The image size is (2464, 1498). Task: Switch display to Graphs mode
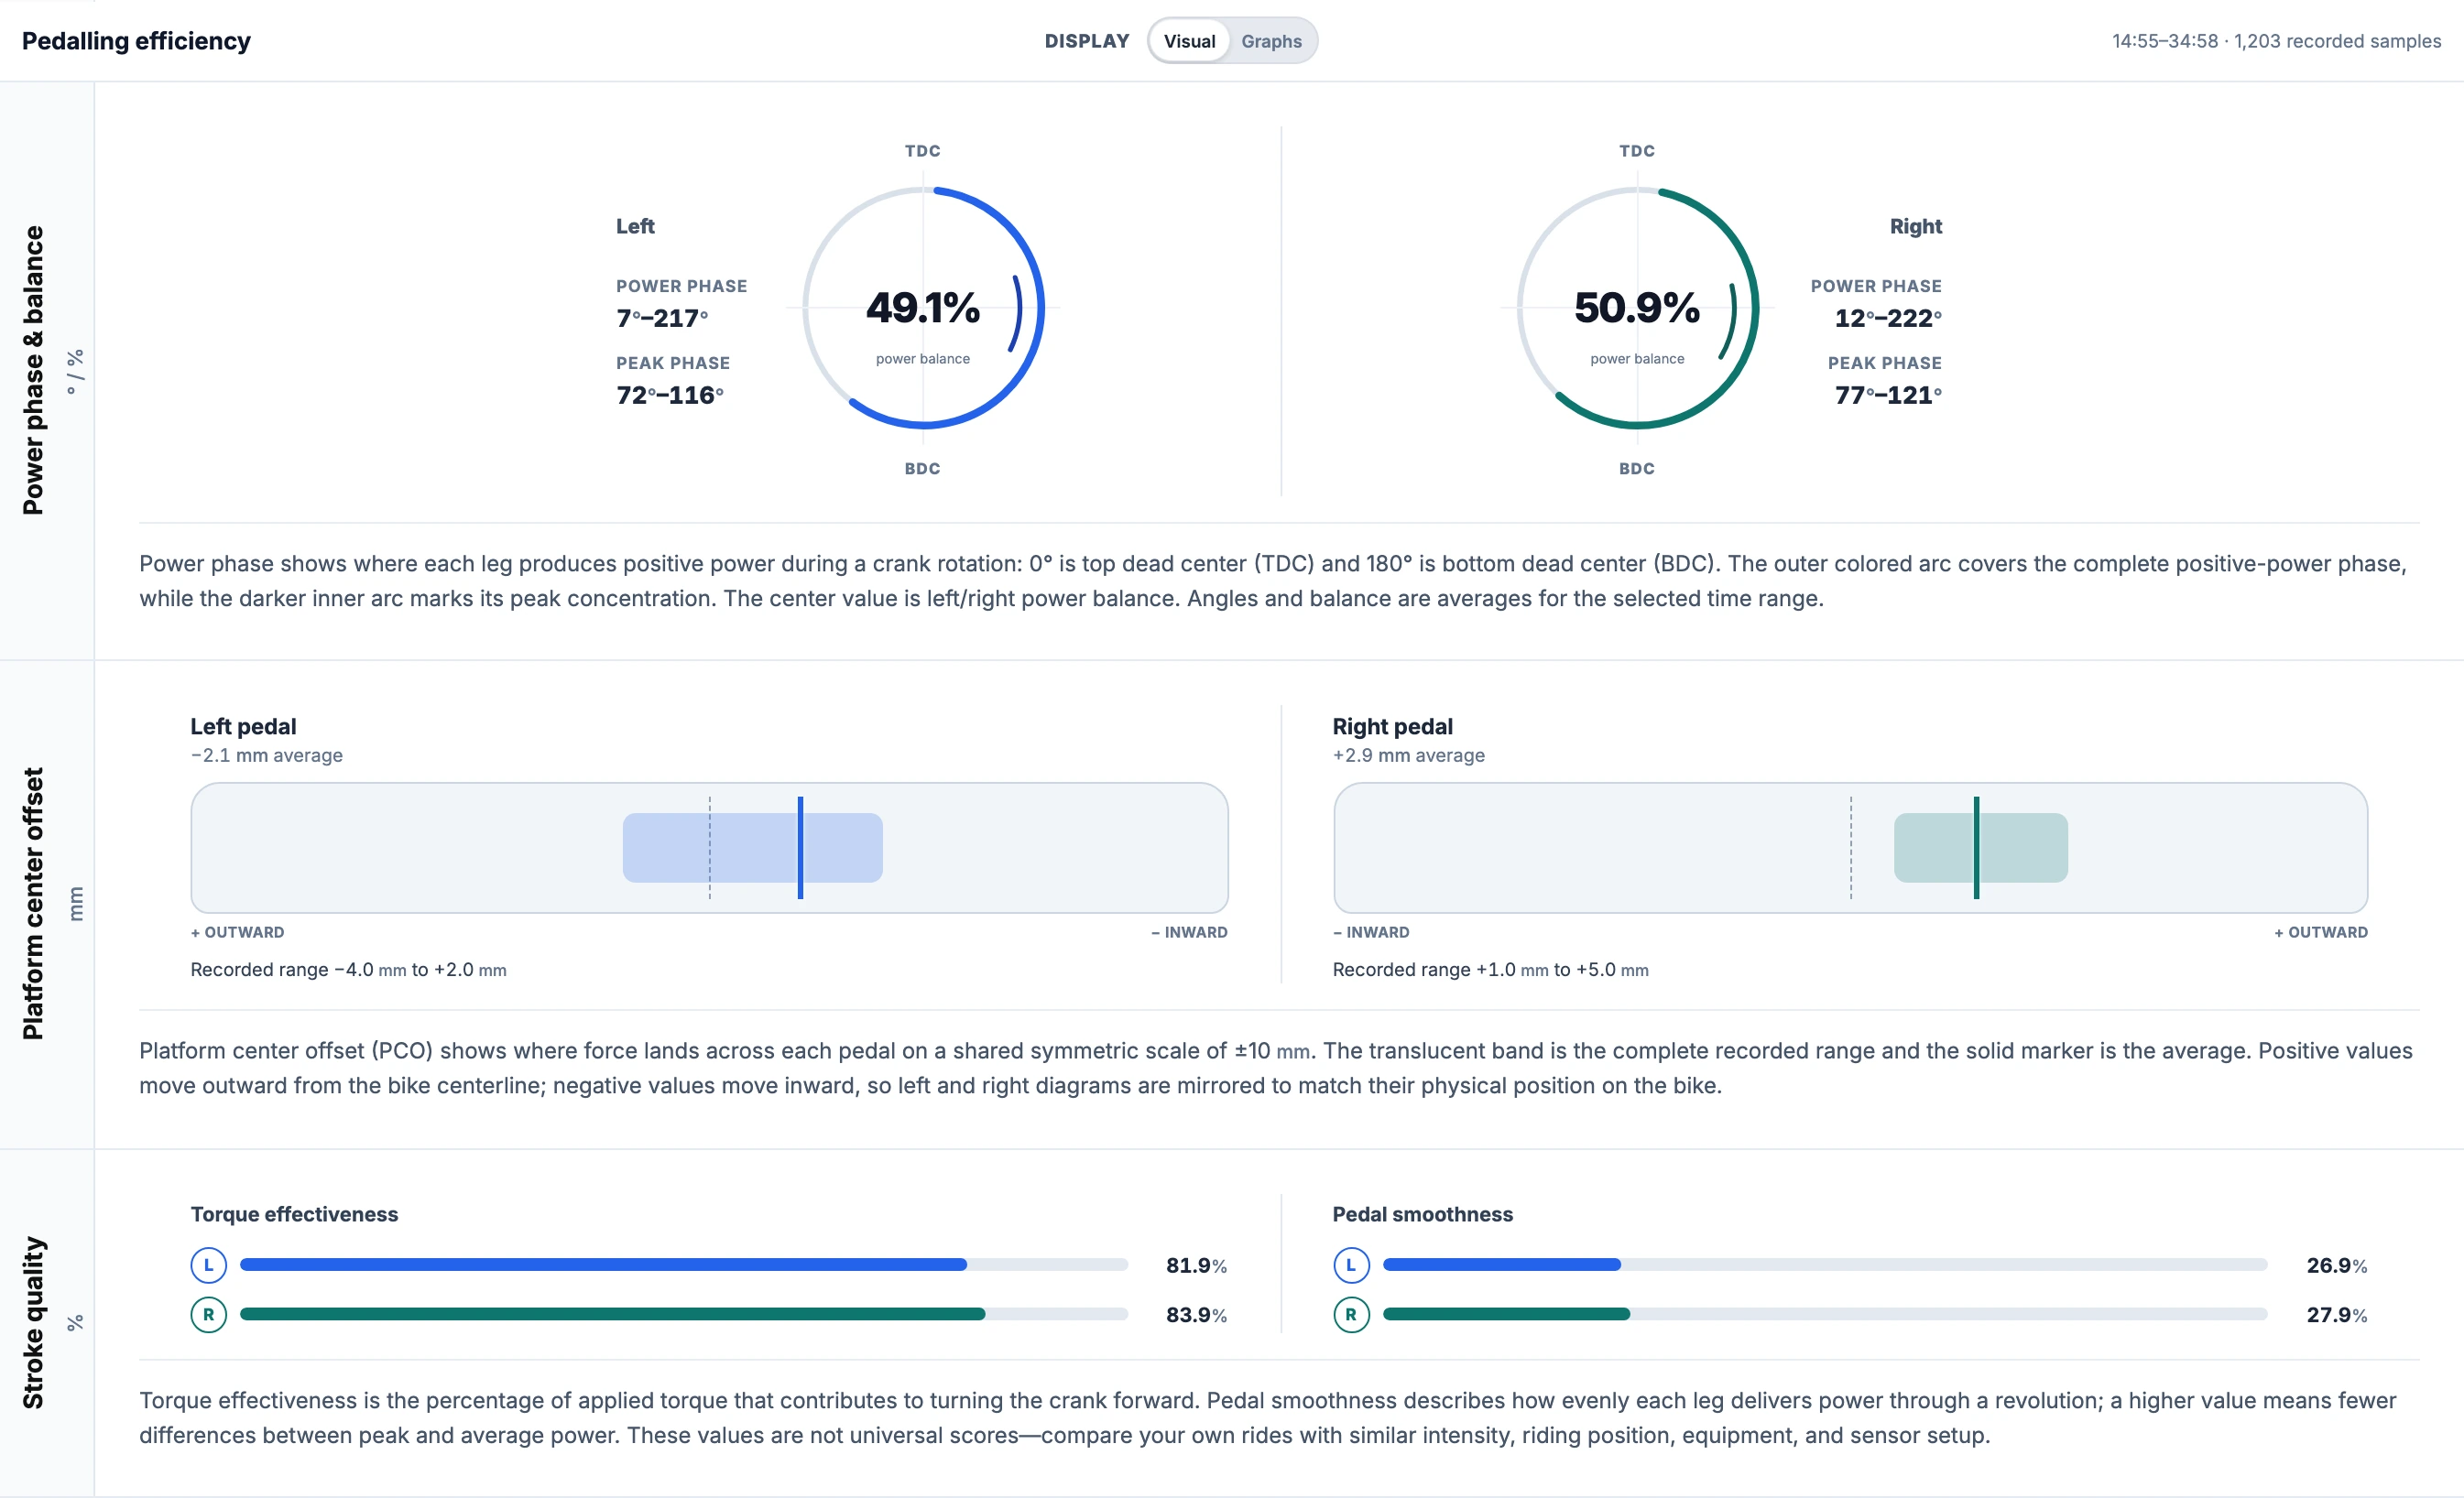(1271, 41)
